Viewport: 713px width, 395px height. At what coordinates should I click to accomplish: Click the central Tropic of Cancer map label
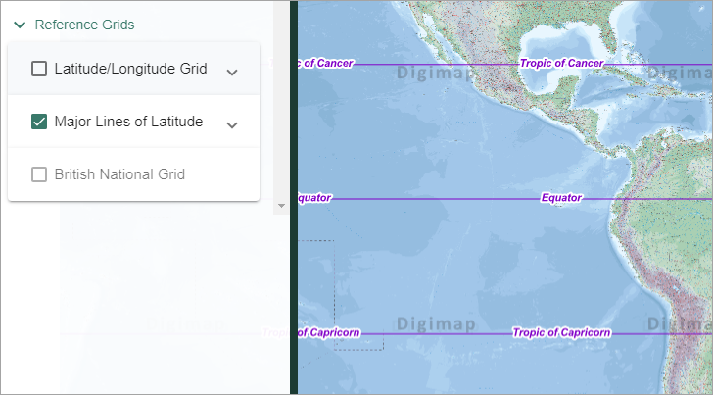coord(561,63)
